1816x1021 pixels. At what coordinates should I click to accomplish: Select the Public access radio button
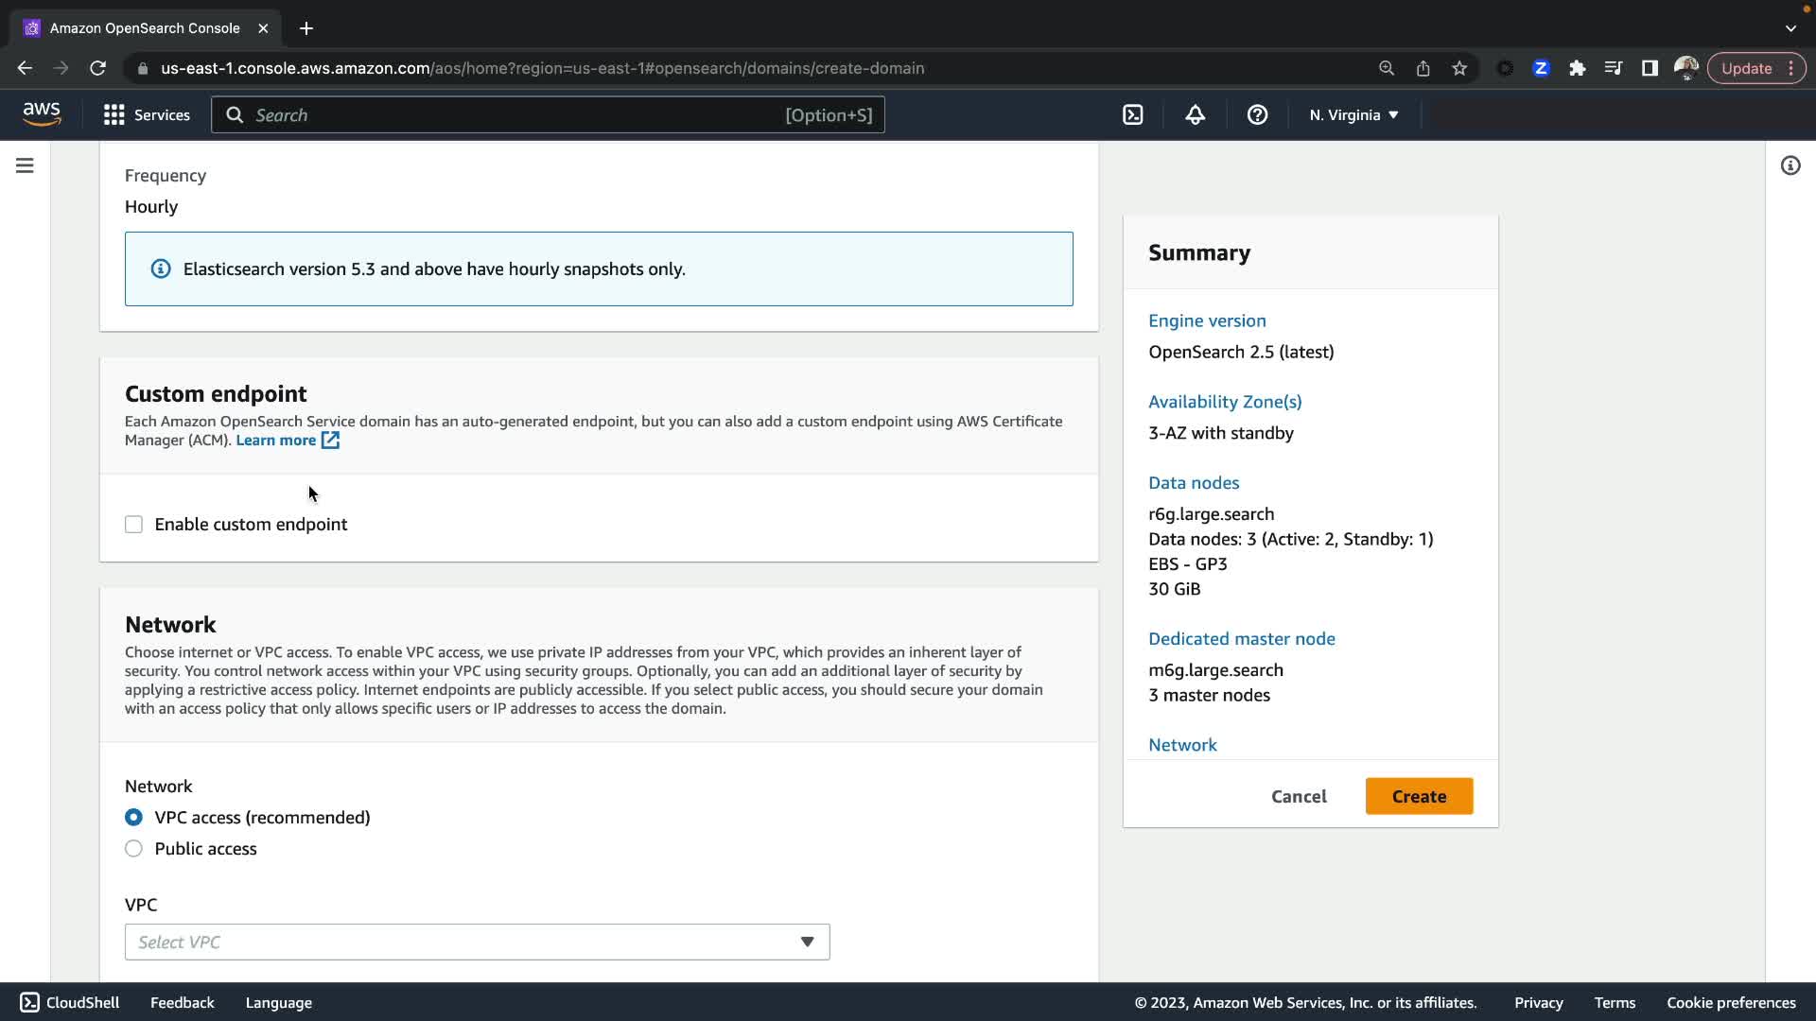click(133, 849)
